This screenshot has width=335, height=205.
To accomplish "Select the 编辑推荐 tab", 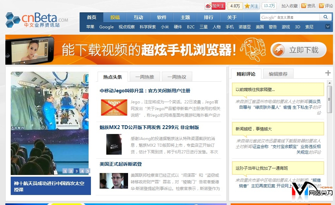I will pyautogui.click(x=278, y=74).
